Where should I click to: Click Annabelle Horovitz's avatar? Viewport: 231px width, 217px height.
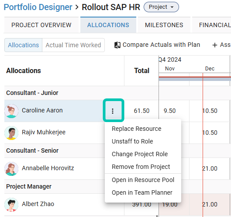pyautogui.click(x=11, y=169)
